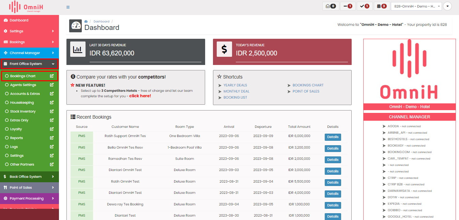459x220 pixels.
Task: Expand the Channel Manager sidebar menu
Action: [x=29, y=53]
